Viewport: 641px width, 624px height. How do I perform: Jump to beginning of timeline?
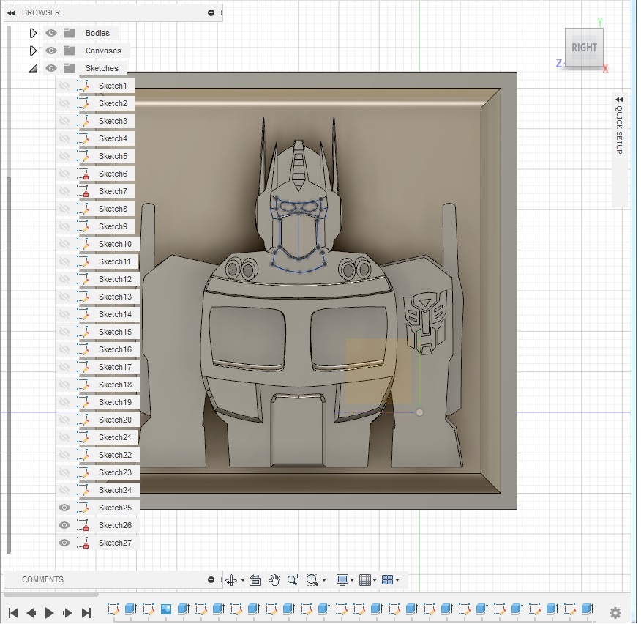click(x=13, y=613)
